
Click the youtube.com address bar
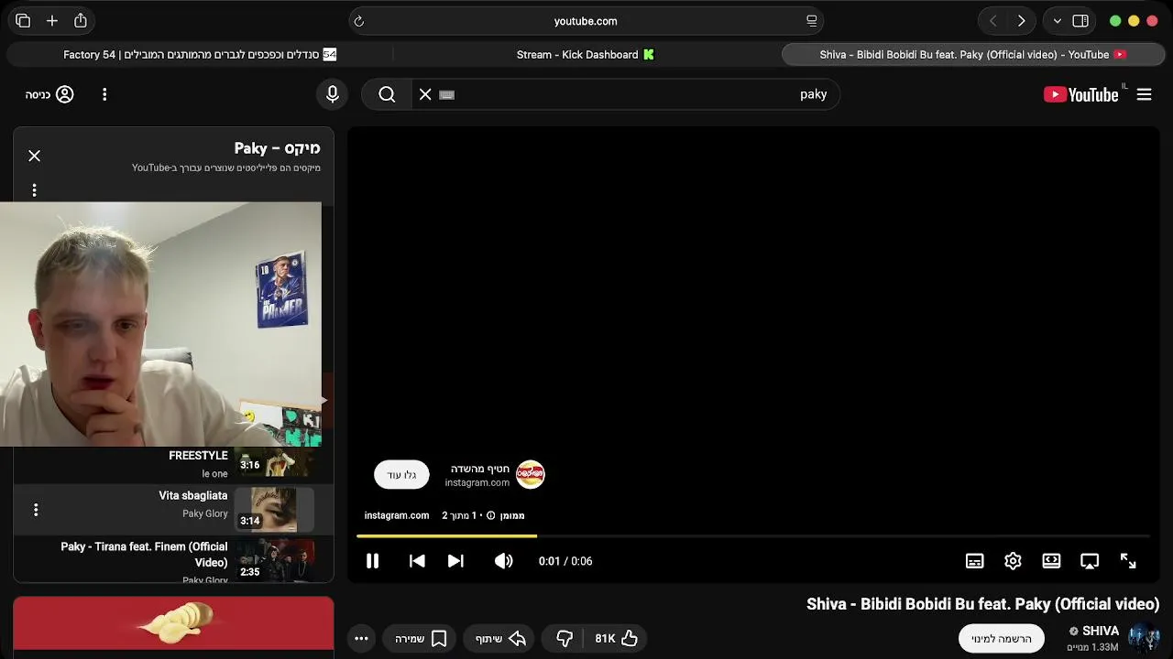[586, 21]
